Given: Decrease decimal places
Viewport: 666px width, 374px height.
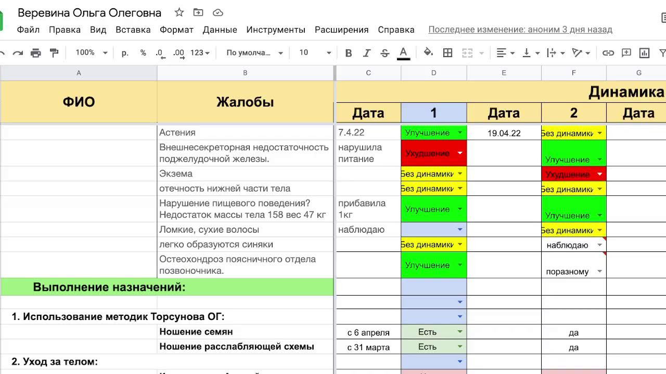Looking at the screenshot, I should 160,53.
